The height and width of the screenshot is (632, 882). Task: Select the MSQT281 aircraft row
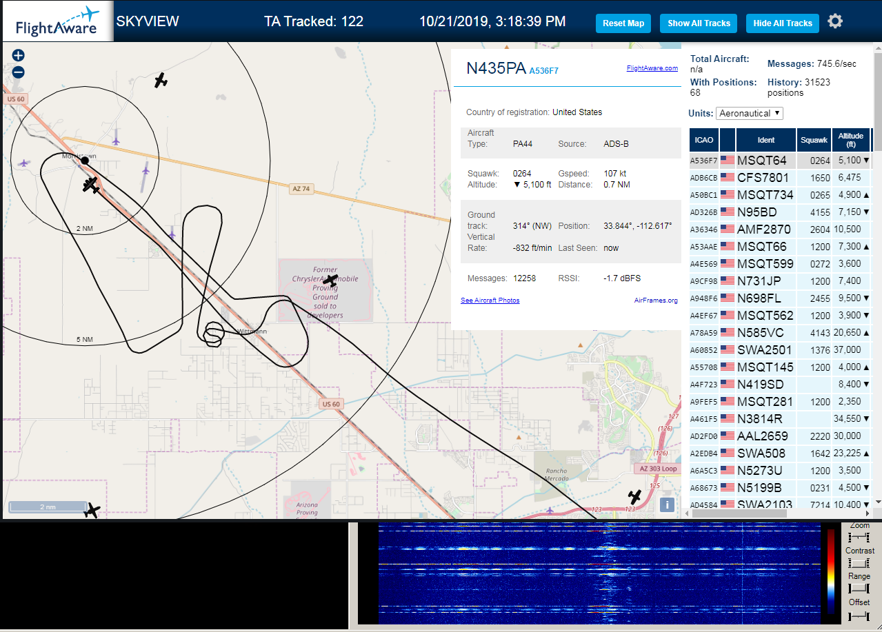[x=781, y=401]
